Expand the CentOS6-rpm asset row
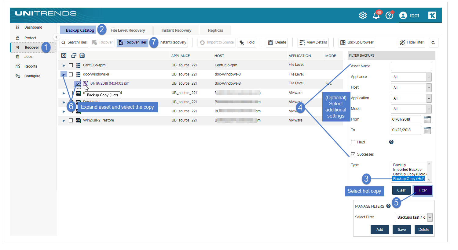Image resolution: width=458 pixels, height=250 pixels. click(x=64, y=65)
